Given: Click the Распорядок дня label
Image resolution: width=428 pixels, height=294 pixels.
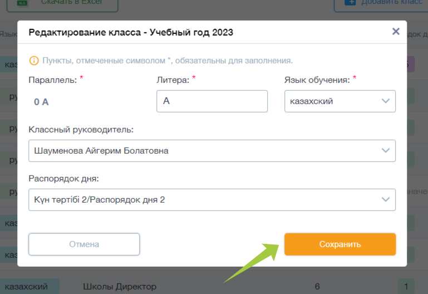Looking at the screenshot, I should [63, 179].
